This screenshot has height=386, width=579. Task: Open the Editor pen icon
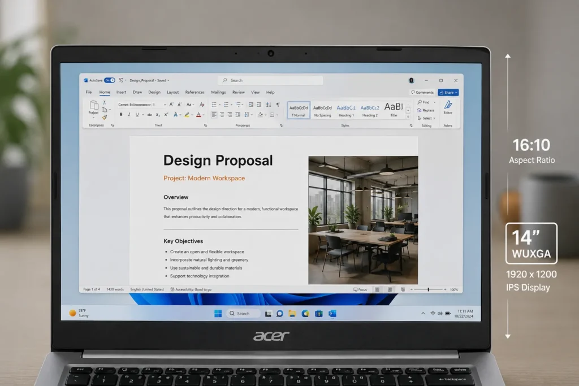[x=448, y=105]
